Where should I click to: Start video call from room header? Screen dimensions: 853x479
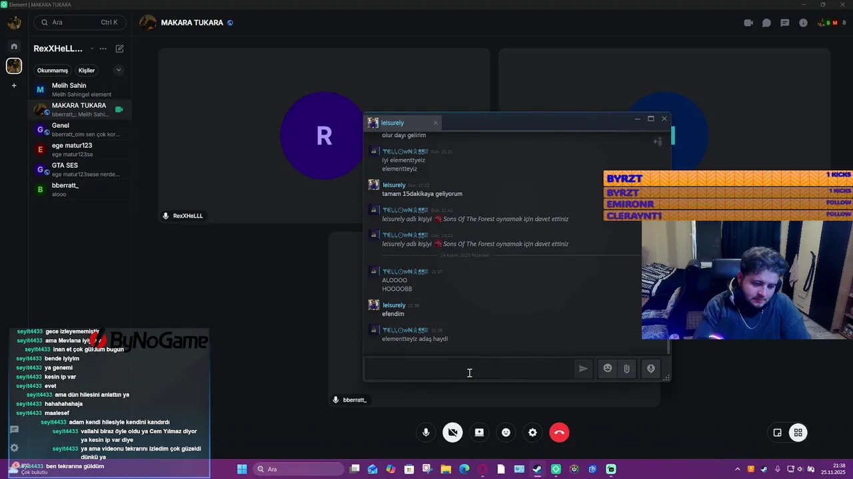[748, 23]
